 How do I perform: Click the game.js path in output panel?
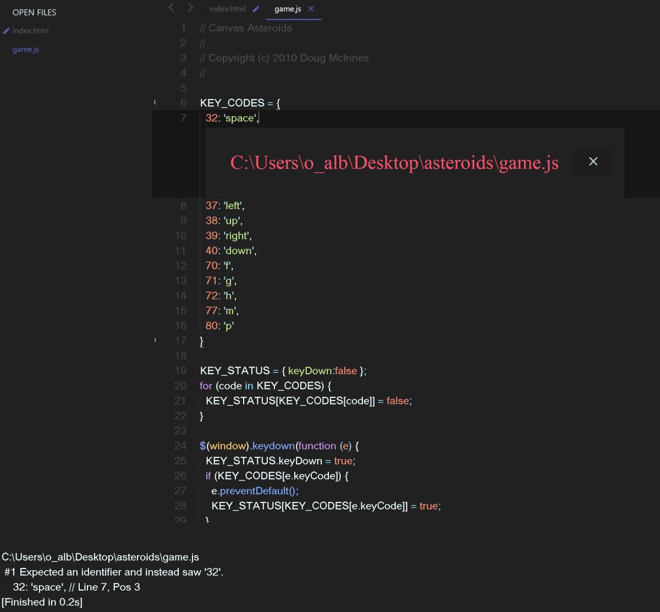[x=100, y=557]
